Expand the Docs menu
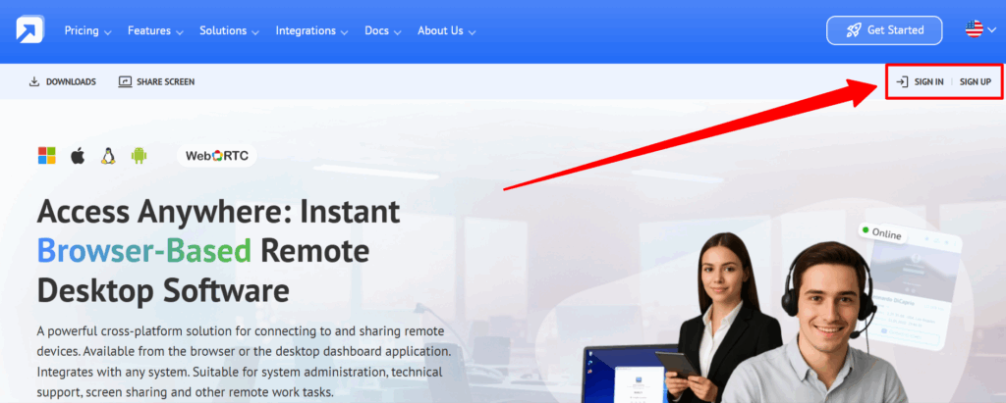 coord(383,30)
